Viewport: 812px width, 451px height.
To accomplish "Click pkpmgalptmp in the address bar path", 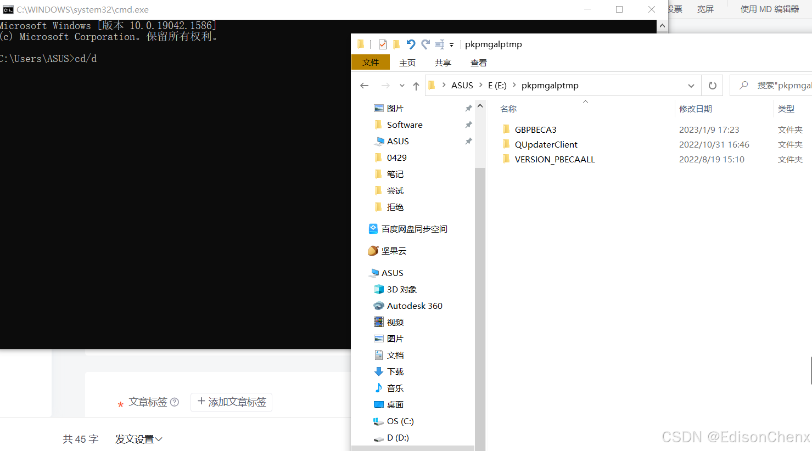I will coord(550,86).
